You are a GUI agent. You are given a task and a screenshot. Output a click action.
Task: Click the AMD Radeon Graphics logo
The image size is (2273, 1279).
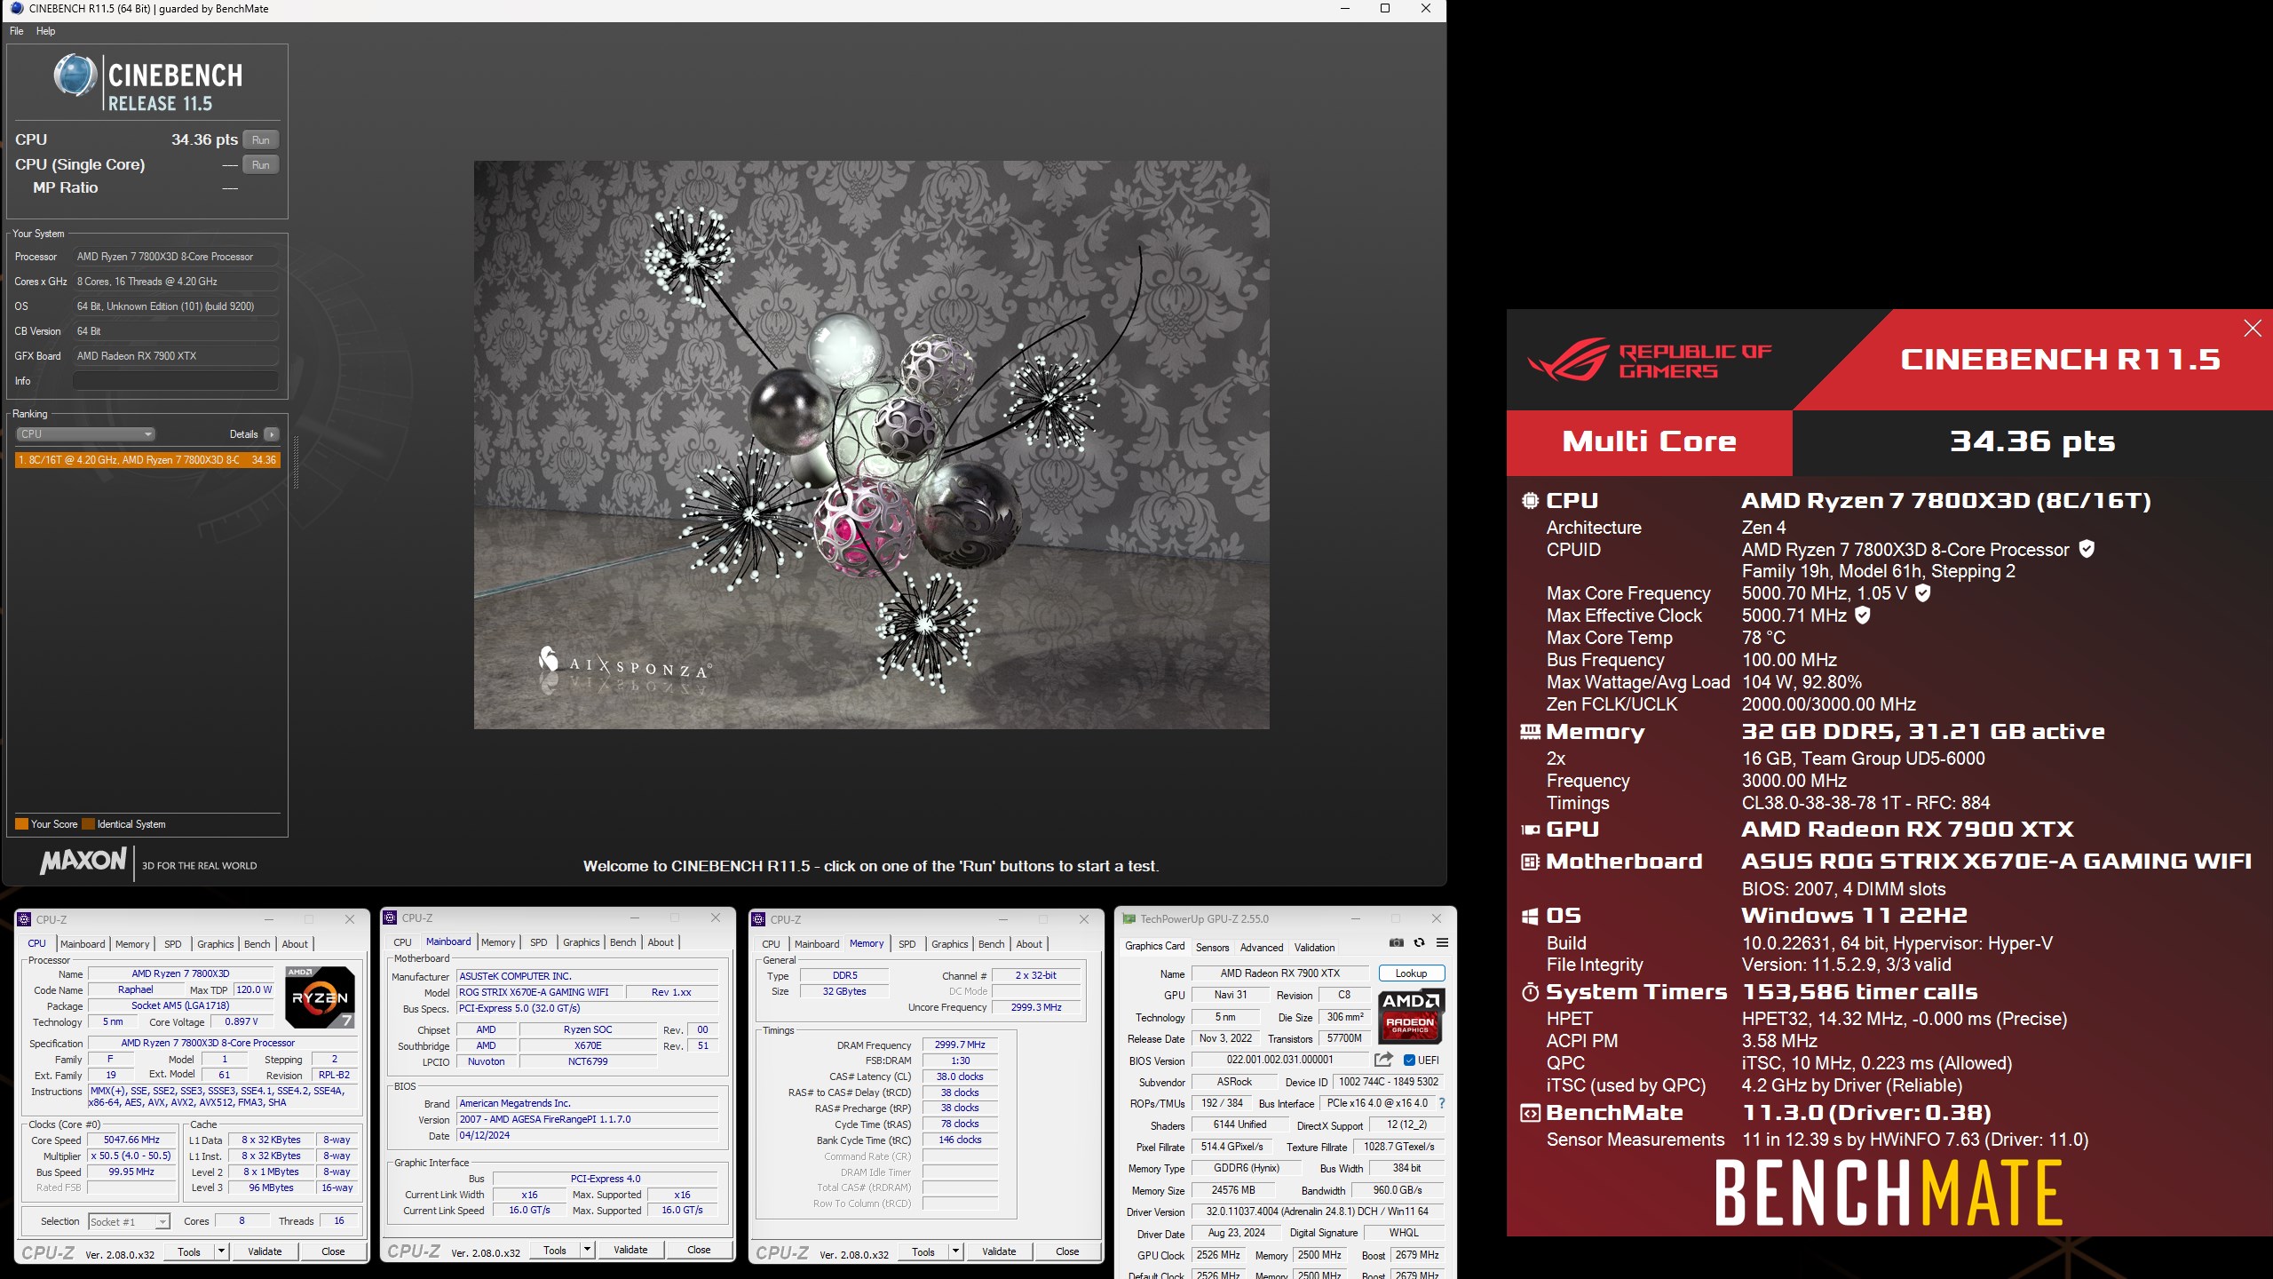[x=1411, y=1015]
